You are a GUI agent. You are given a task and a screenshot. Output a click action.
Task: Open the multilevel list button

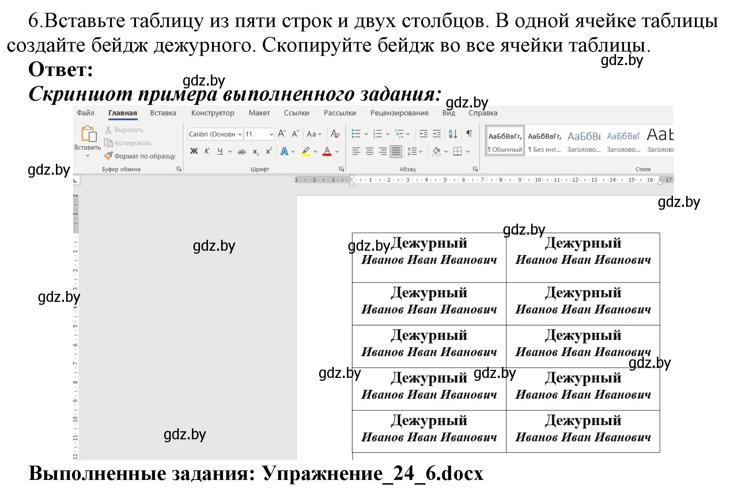coord(399,134)
